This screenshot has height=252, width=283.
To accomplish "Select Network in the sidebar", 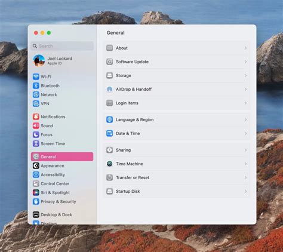I will pos(62,94).
